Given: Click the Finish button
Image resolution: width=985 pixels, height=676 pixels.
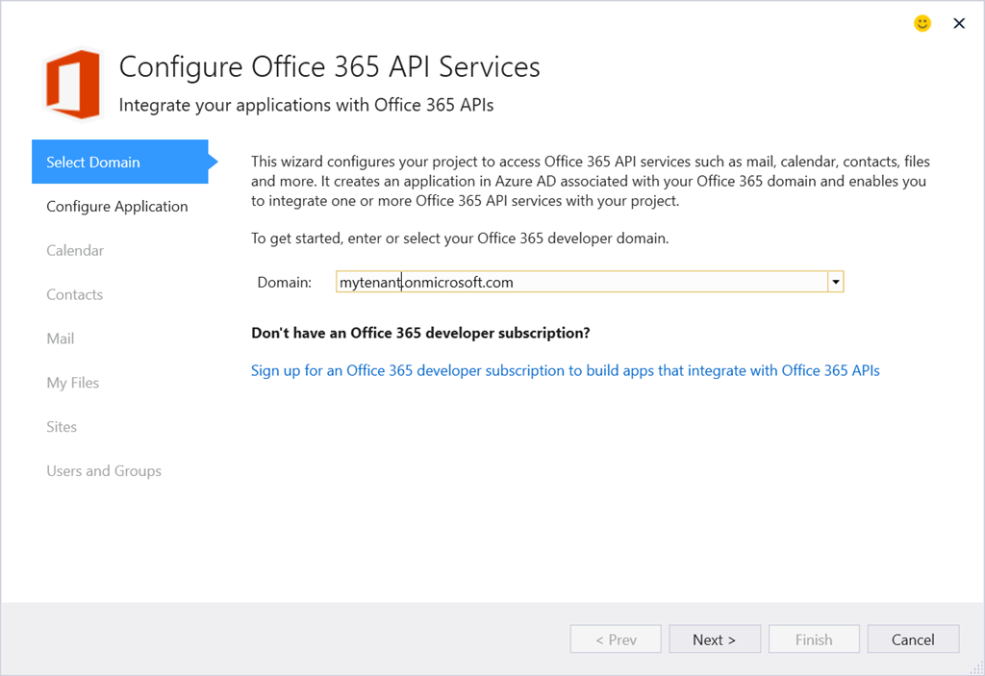Looking at the screenshot, I should (x=814, y=639).
